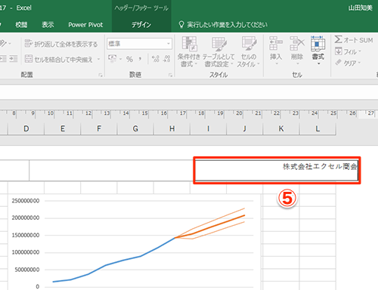Click the 山田知美 account name

(361, 8)
